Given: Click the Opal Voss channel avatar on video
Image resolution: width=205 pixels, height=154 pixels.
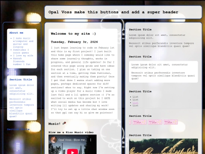Looking at the screenshot, I should 54,140.
